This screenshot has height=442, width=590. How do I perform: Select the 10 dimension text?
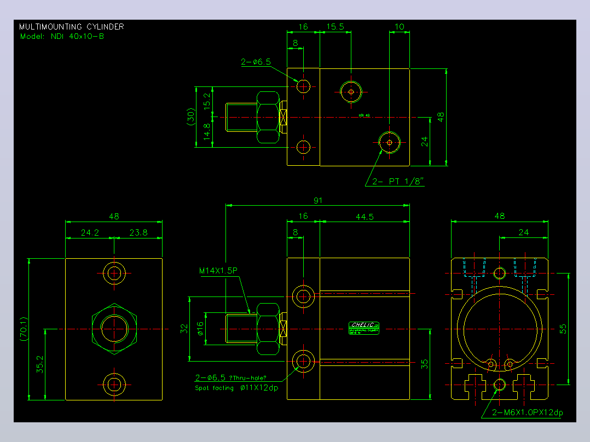pyautogui.click(x=399, y=27)
